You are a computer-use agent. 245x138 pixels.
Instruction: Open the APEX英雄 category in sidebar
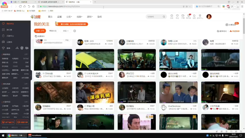tap(25, 78)
